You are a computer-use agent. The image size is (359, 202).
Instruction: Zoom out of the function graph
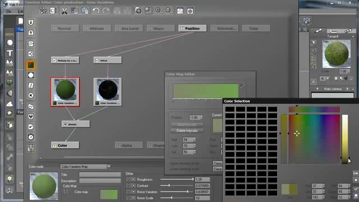[x=169, y=11]
